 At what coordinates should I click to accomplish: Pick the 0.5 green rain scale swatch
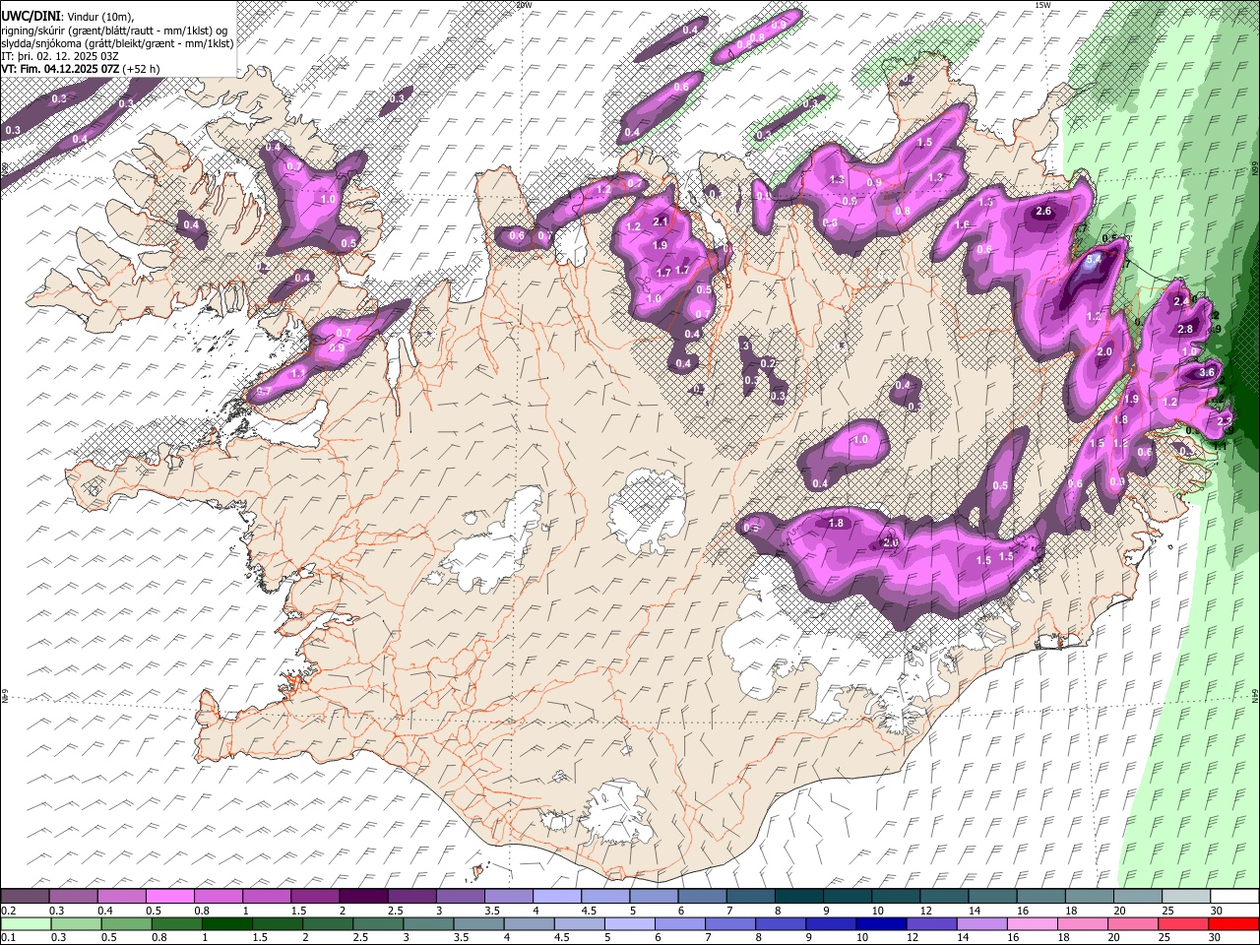(x=126, y=924)
